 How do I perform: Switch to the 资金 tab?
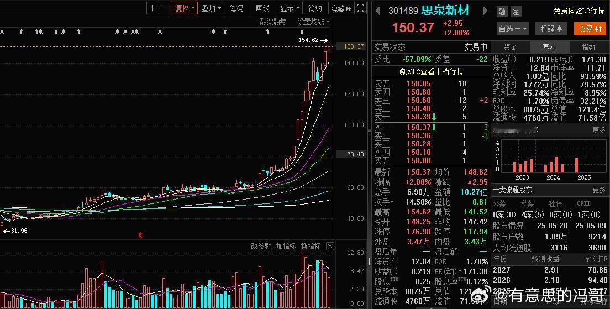point(510,47)
